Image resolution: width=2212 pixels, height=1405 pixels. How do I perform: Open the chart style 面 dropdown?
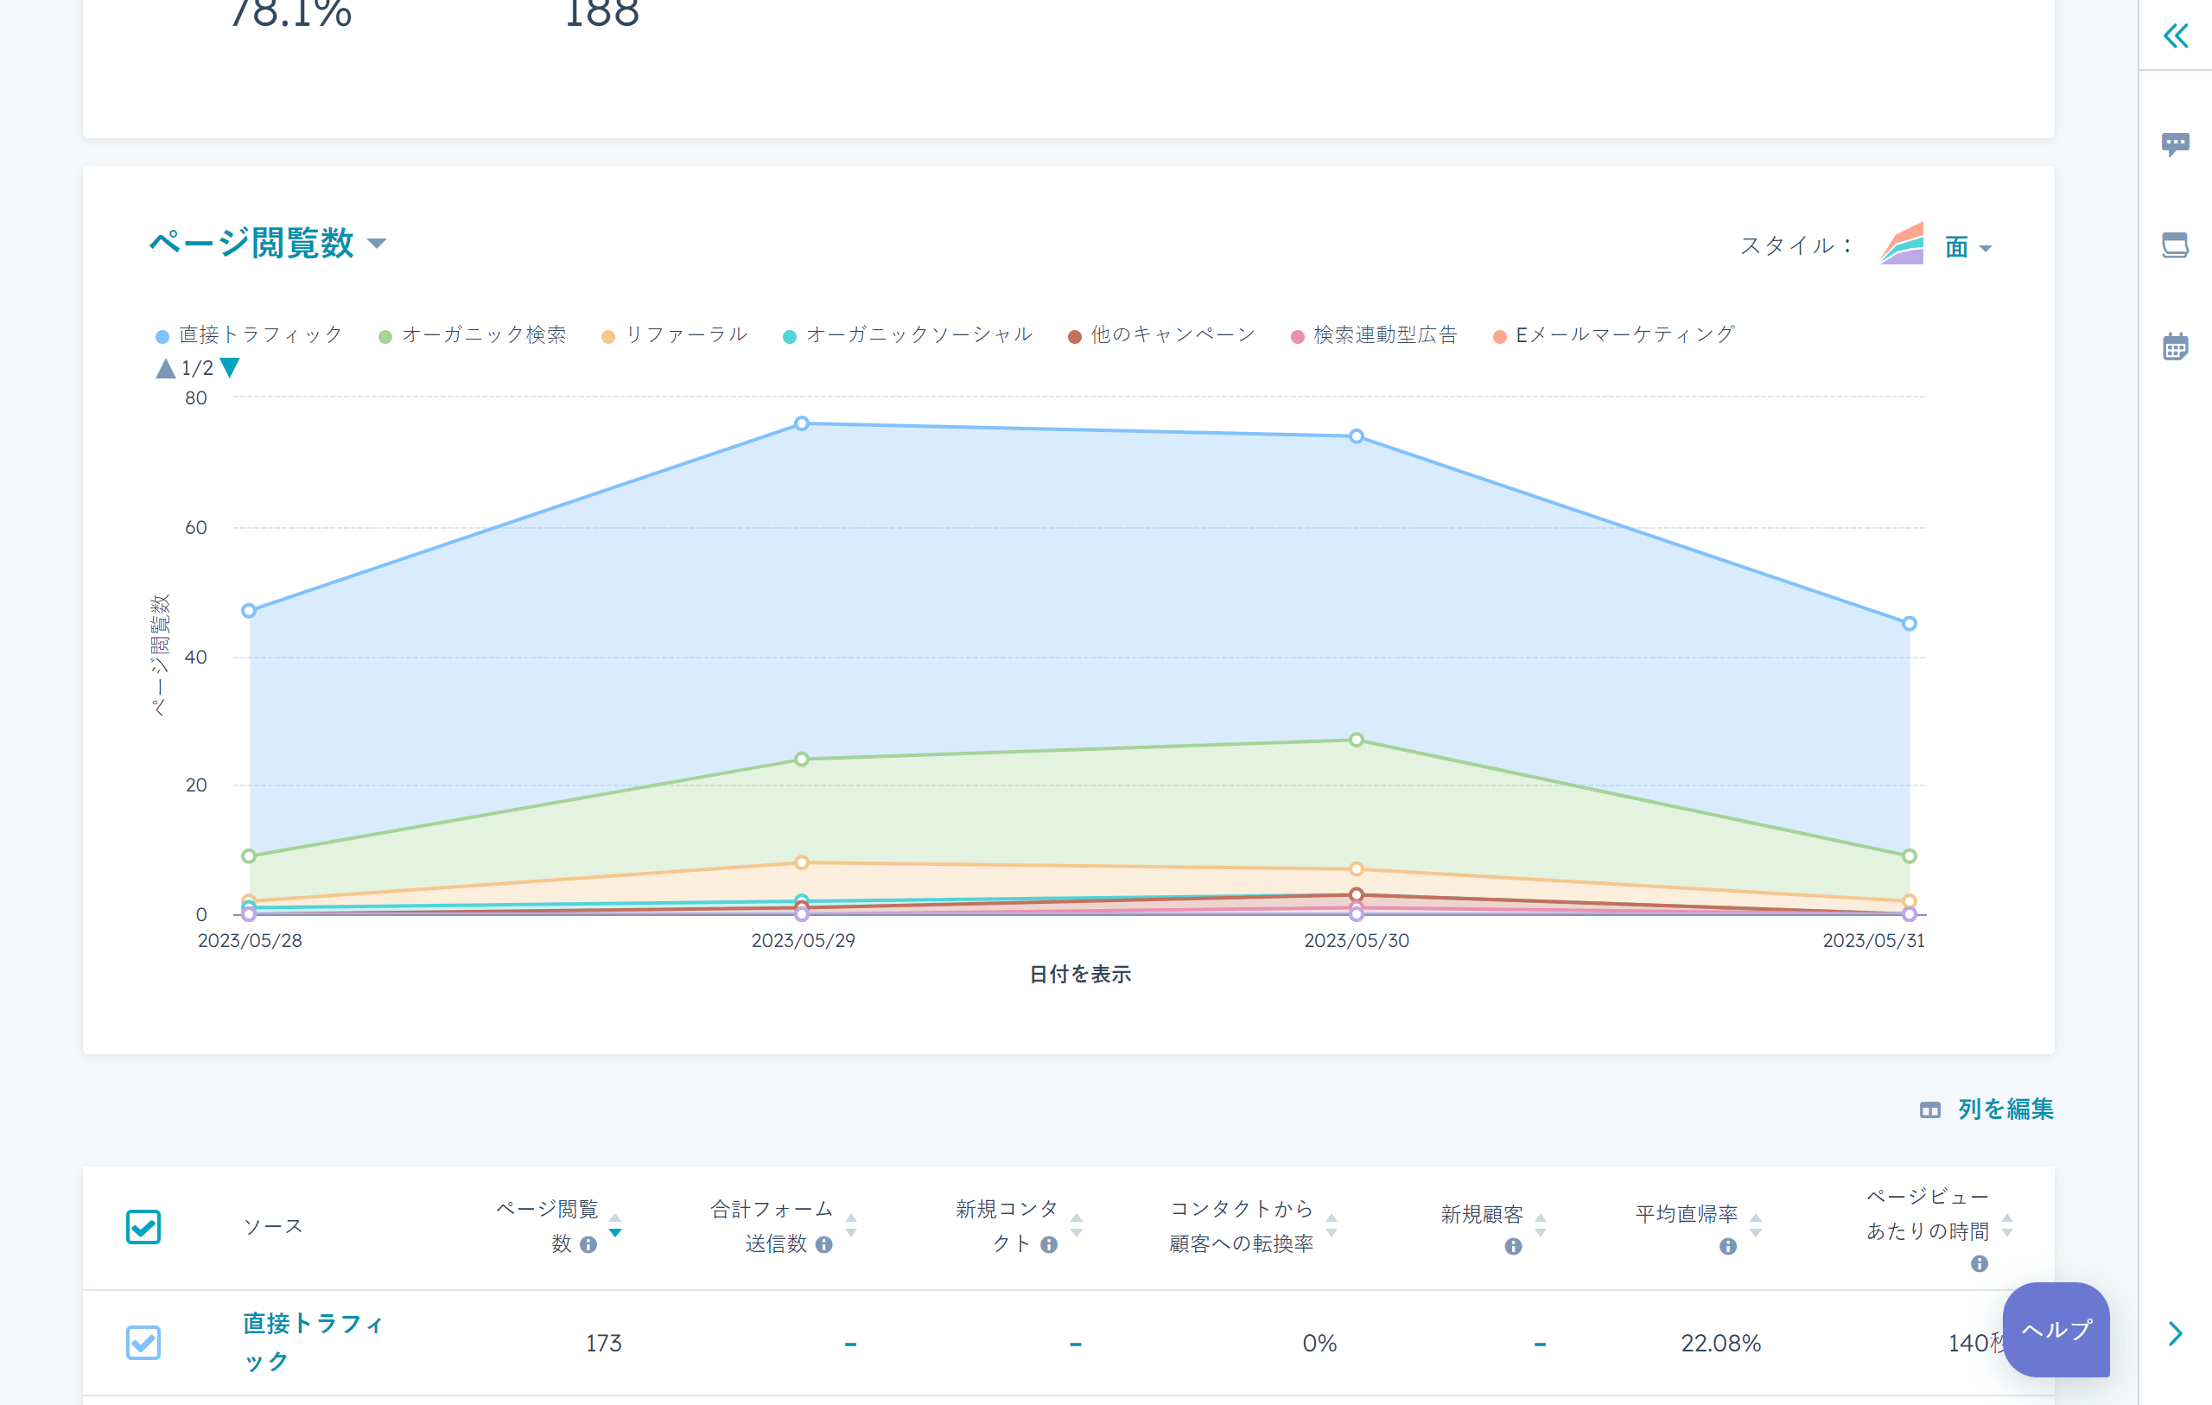pyautogui.click(x=1967, y=247)
